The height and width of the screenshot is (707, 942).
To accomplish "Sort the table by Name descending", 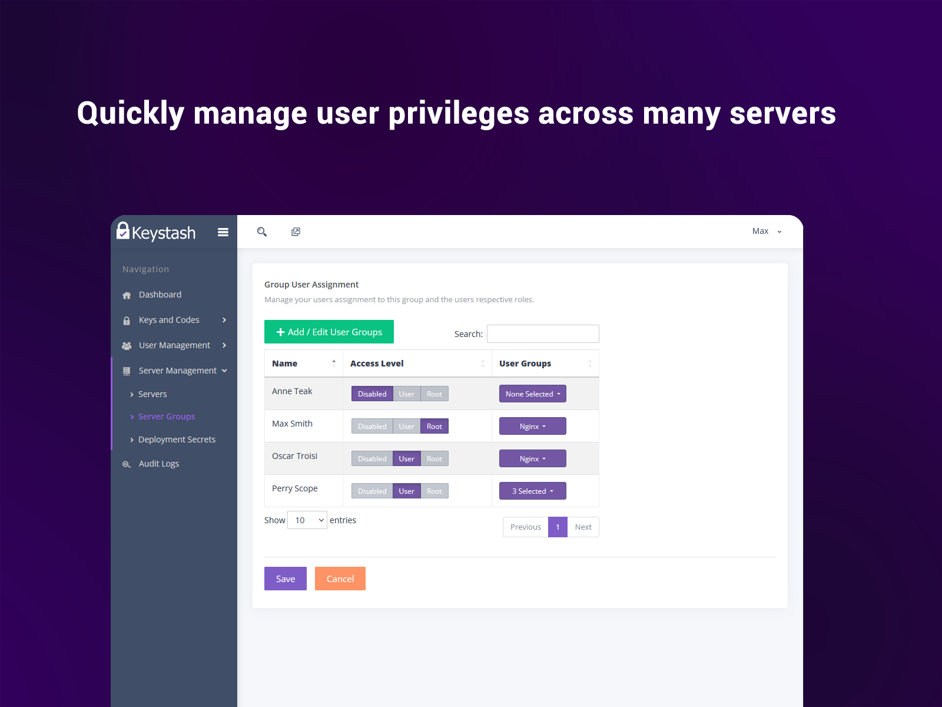I will coord(334,365).
